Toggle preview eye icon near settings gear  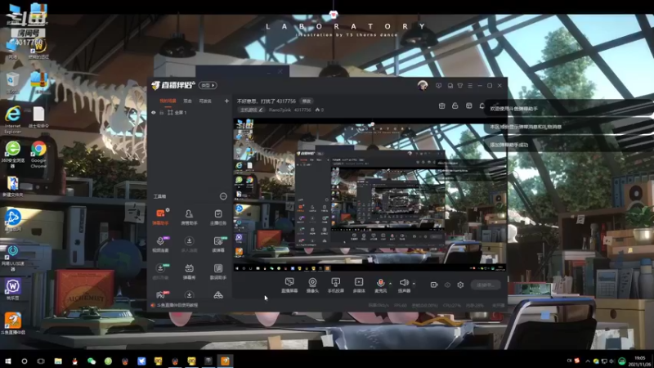click(447, 285)
